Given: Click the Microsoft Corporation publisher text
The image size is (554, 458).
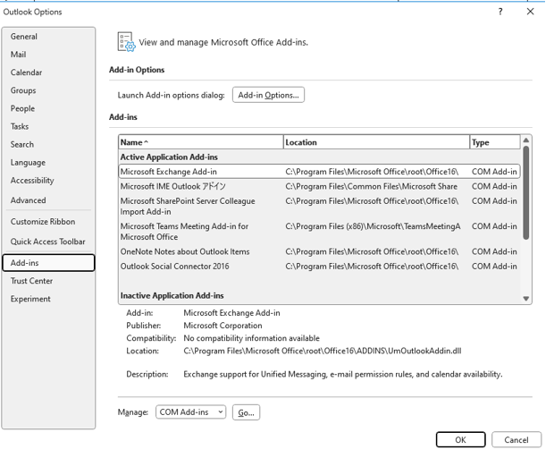Looking at the screenshot, I should (222, 326).
